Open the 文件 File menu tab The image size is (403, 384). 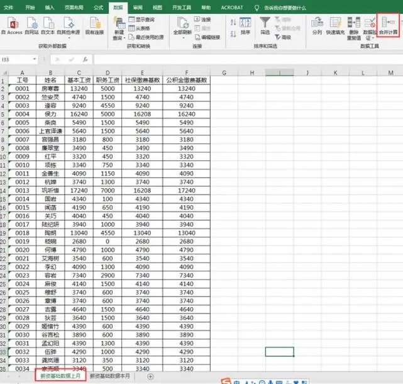[x=8, y=8]
